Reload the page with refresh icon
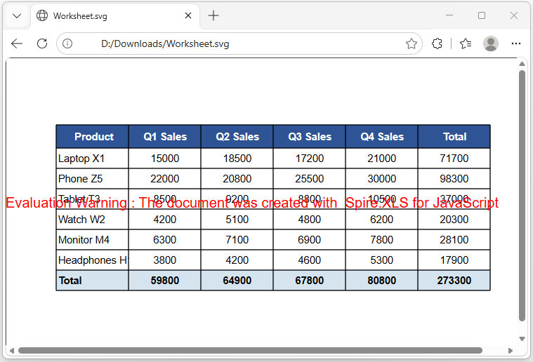Viewport: 533px width, 362px height. pyautogui.click(x=42, y=43)
